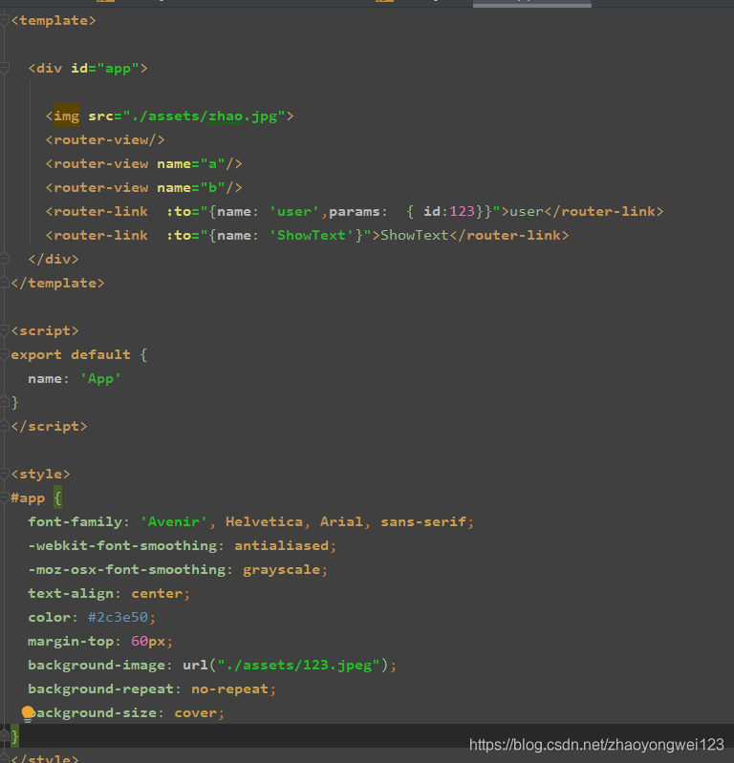Viewport: 734px width, 763px height.
Task: Click the antialiased value
Action: pyautogui.click(x=282, y=546)
